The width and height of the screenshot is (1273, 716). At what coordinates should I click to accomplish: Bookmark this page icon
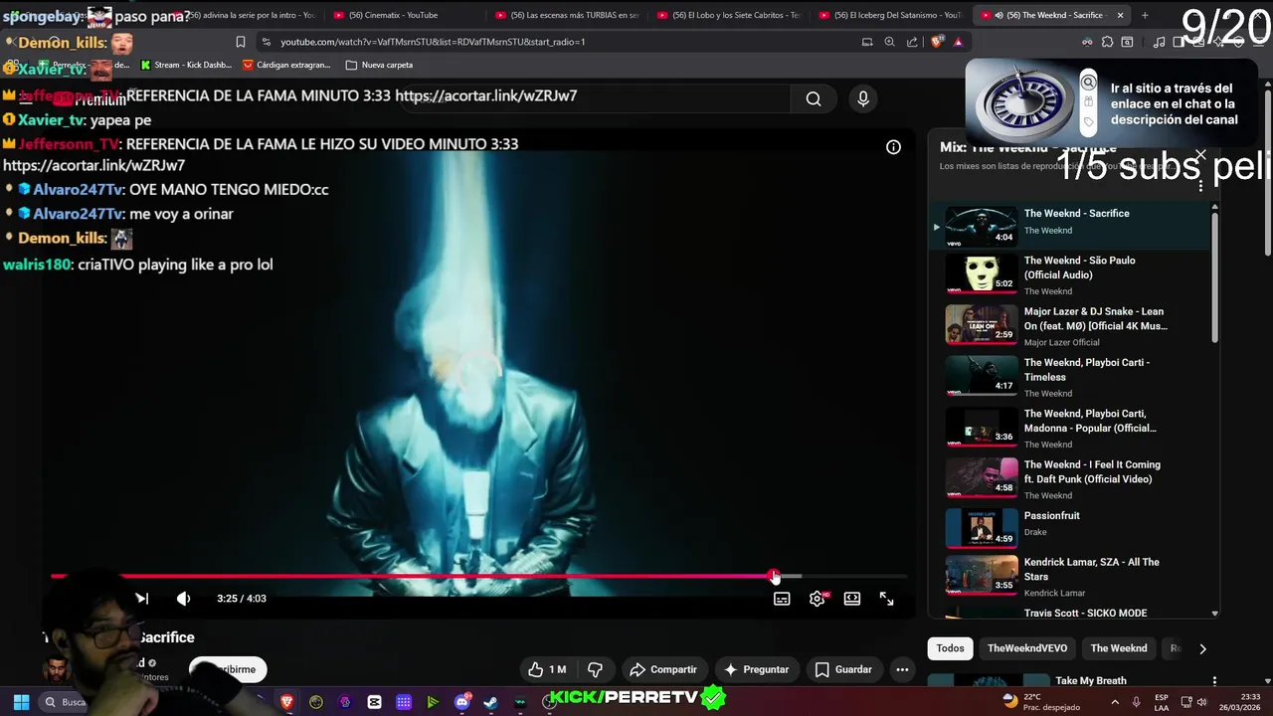pos(240,42)
